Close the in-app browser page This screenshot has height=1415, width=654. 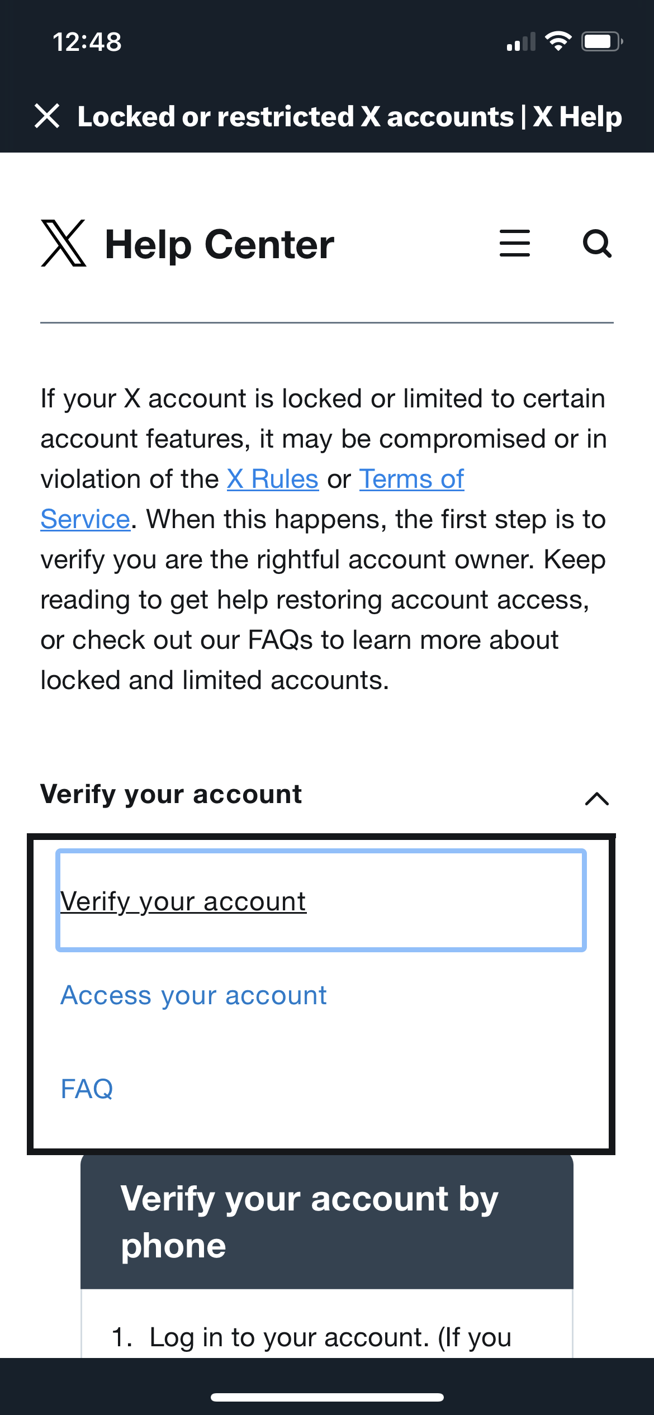tap(47, 116)
